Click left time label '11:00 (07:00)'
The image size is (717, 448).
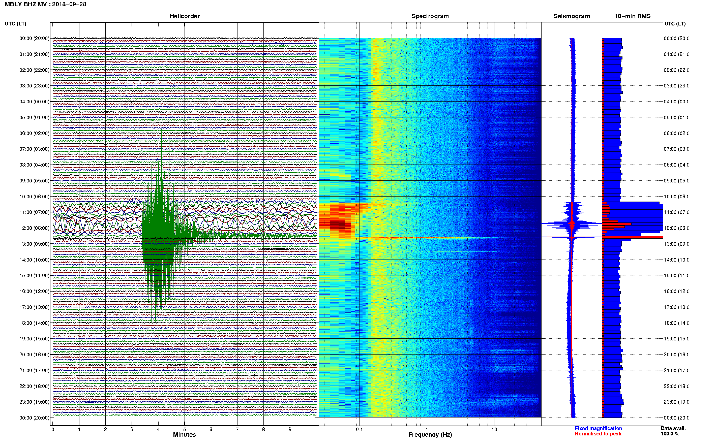click(34, 212)
